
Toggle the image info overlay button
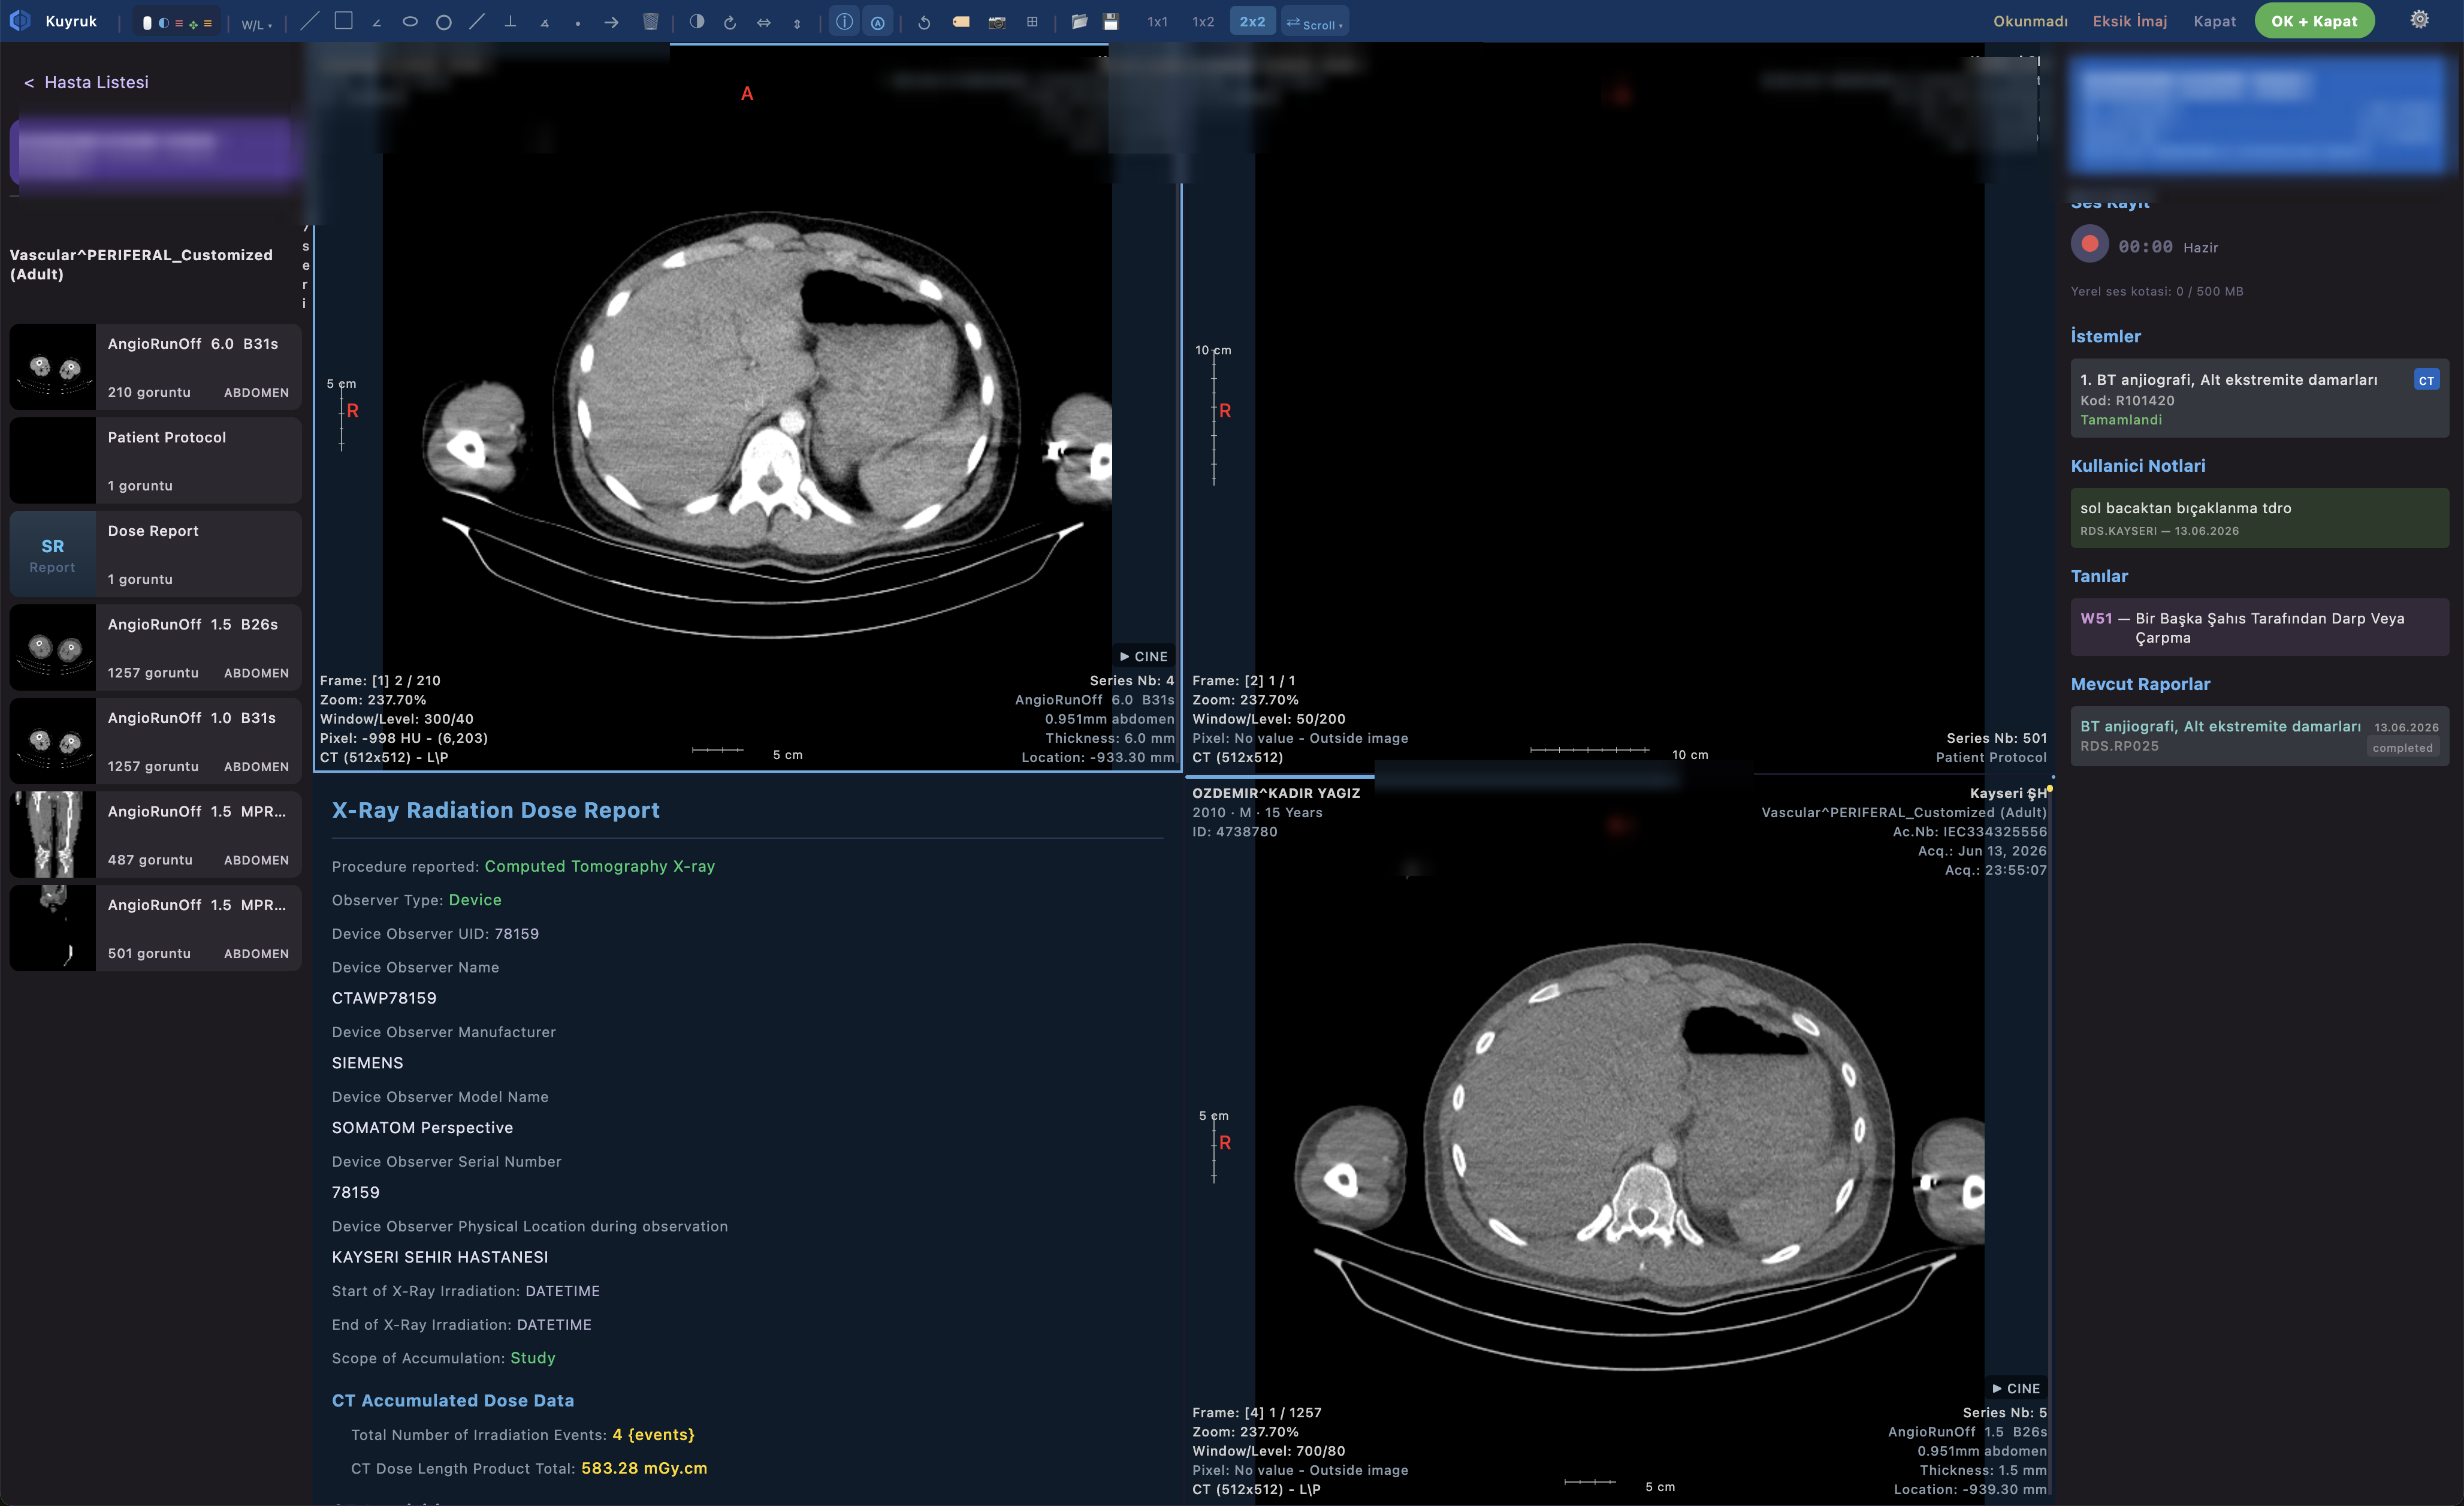point(845,21)
